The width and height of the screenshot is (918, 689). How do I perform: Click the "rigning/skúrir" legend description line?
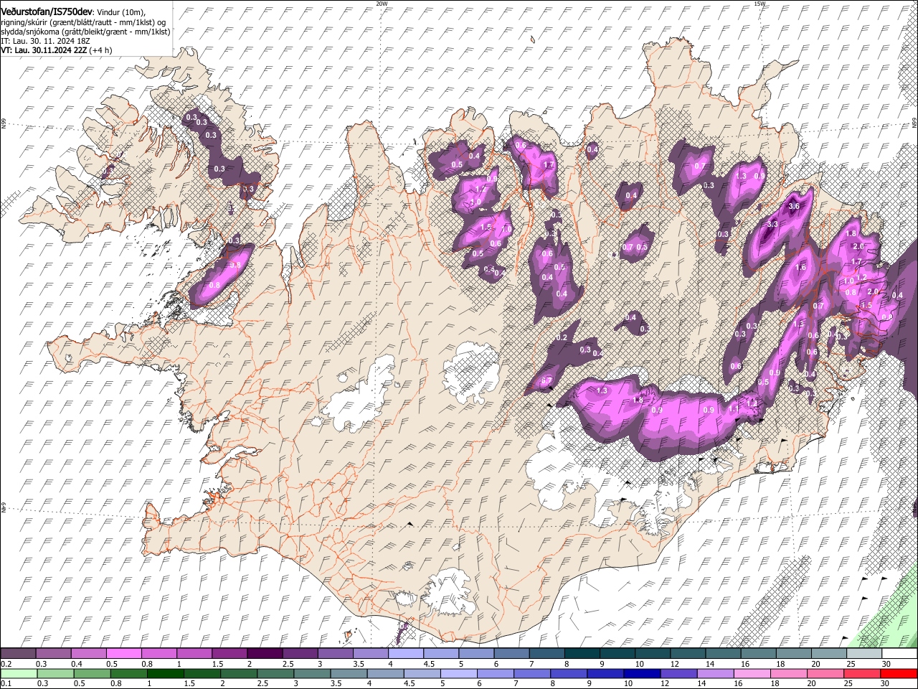click(x=85, y=22)
